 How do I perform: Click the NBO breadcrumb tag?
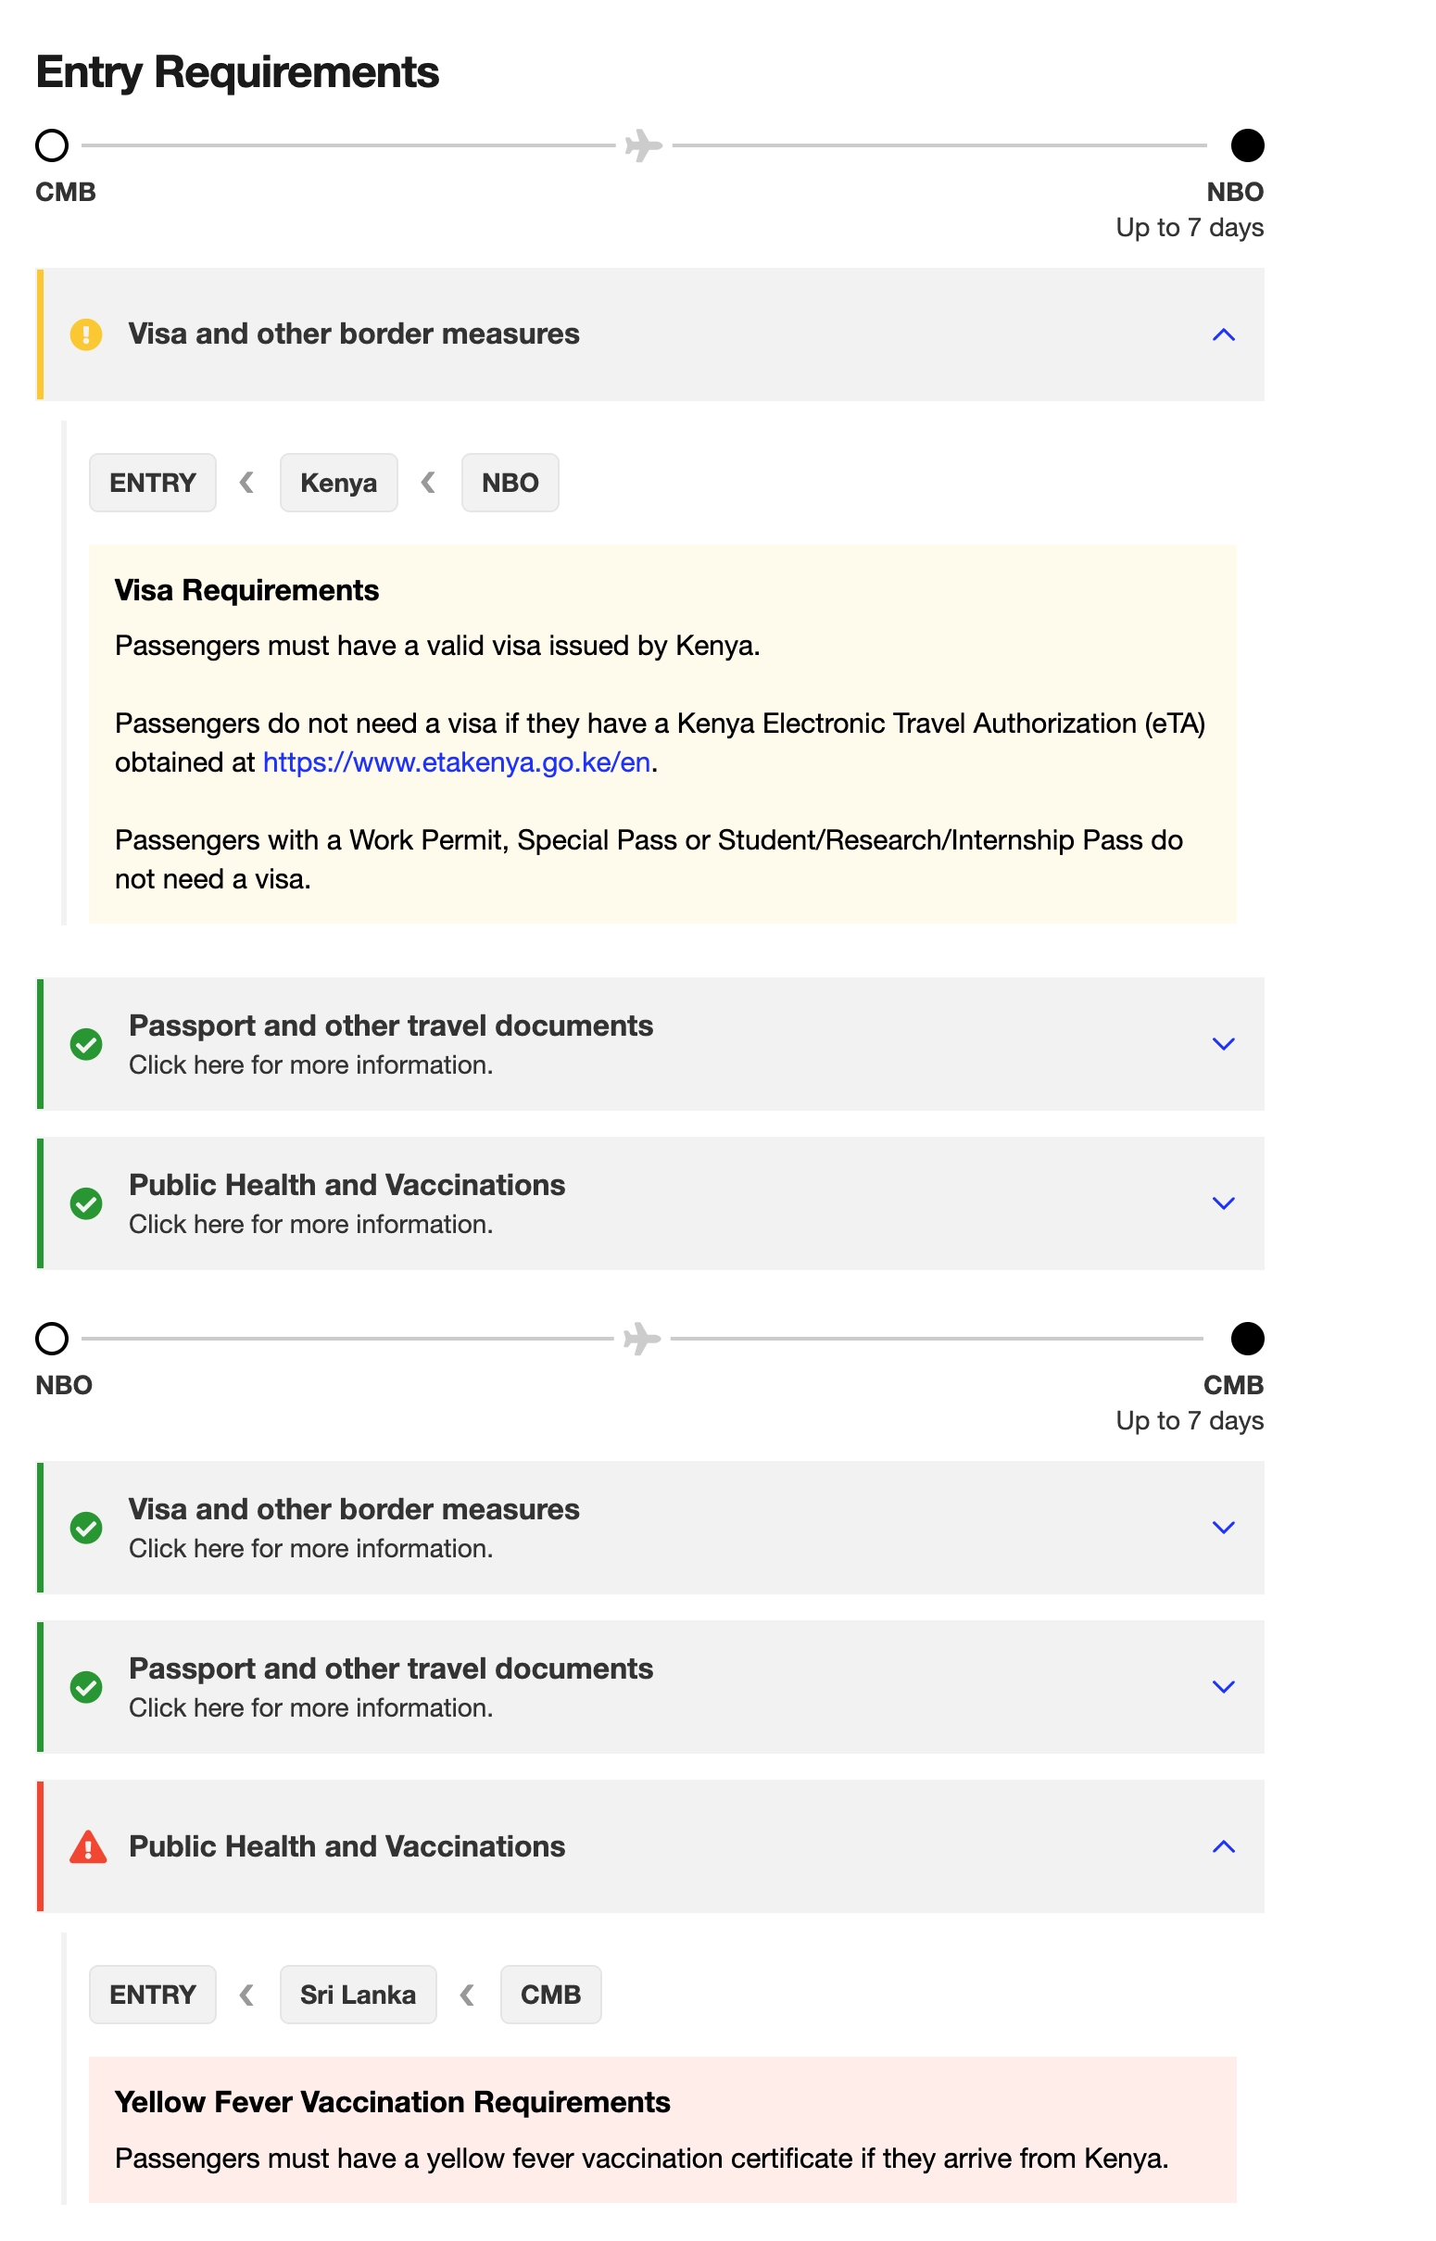click(510, 483)
